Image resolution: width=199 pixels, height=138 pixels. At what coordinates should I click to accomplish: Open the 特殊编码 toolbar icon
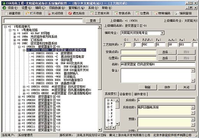click(x=156, y=13)
